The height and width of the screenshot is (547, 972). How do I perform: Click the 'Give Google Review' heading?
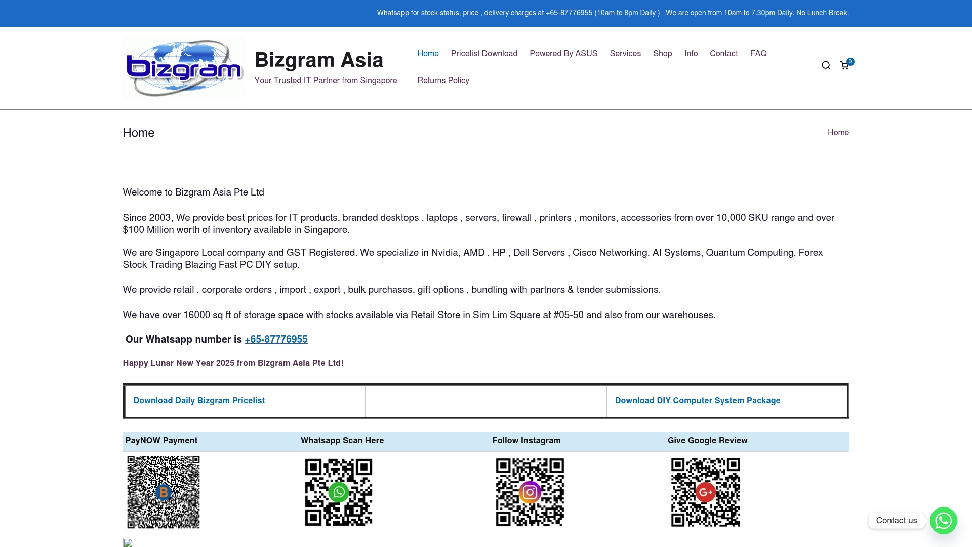pos(707,440)
